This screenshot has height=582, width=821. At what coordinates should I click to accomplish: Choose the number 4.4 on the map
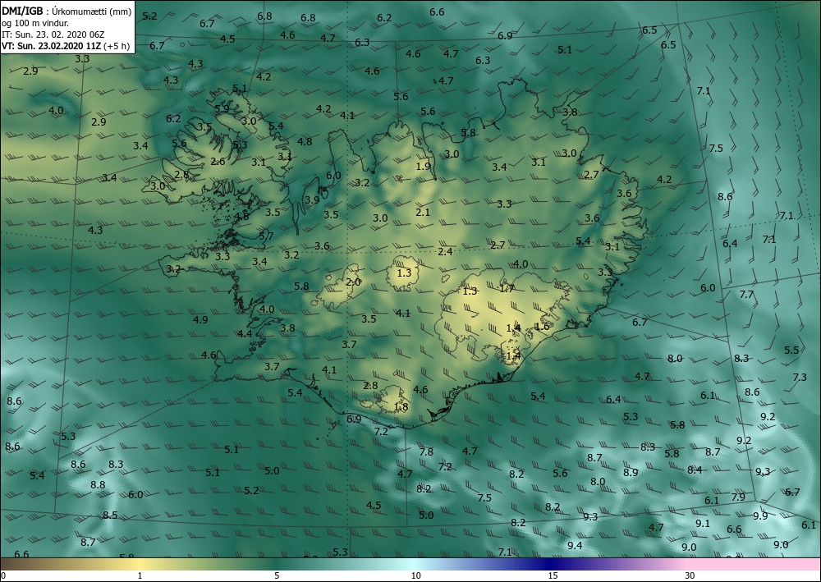[245, 333]
